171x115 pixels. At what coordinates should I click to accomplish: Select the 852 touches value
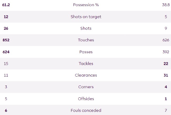(x=6, y=40)
